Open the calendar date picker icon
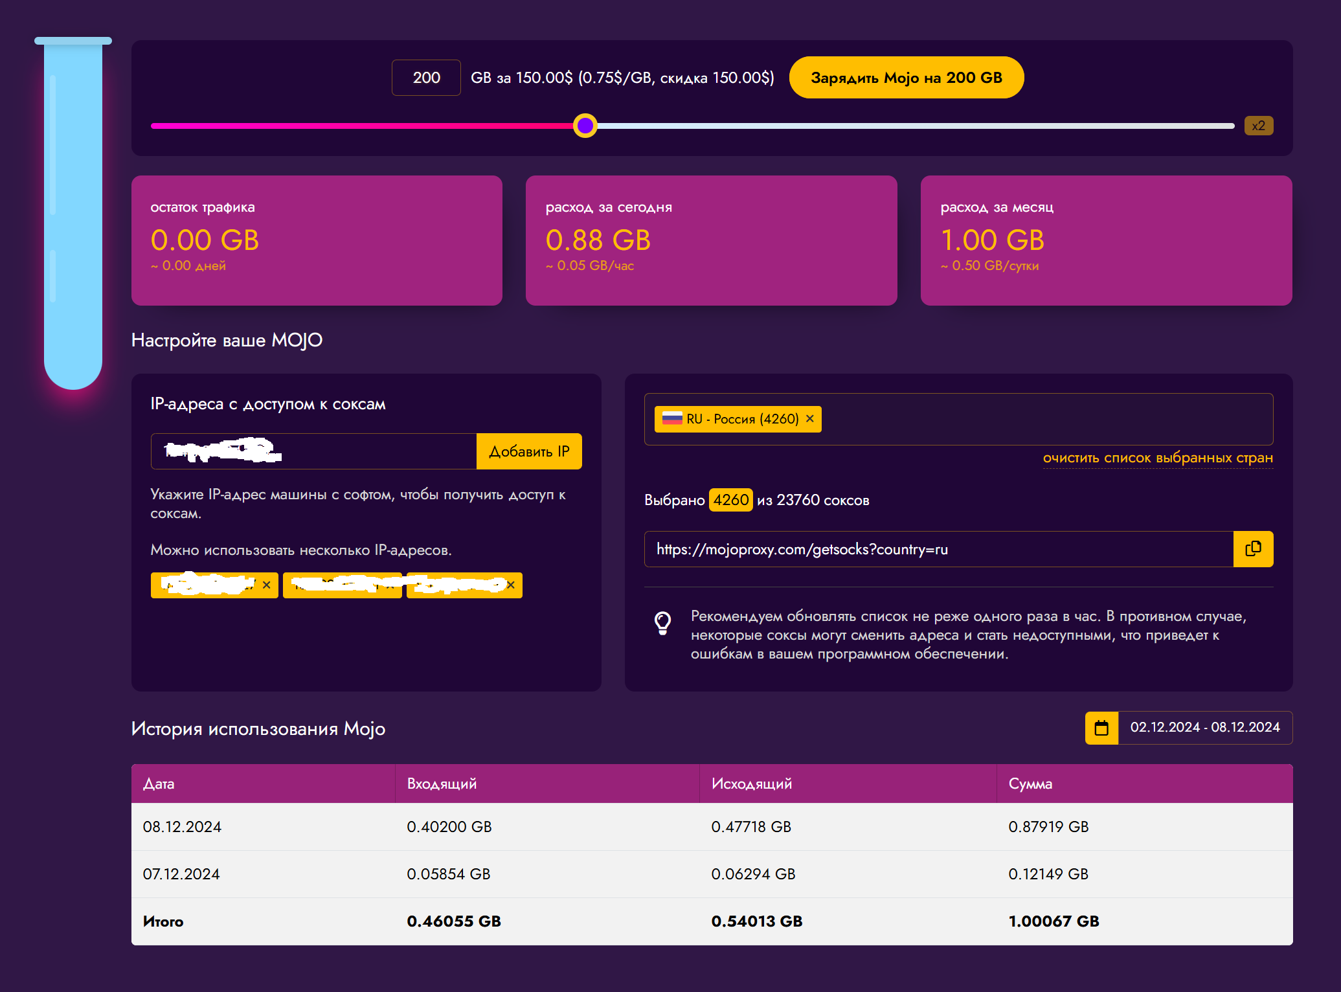Image resolution: width=1341 pixels, height=992 pixels. point(1101,728)
